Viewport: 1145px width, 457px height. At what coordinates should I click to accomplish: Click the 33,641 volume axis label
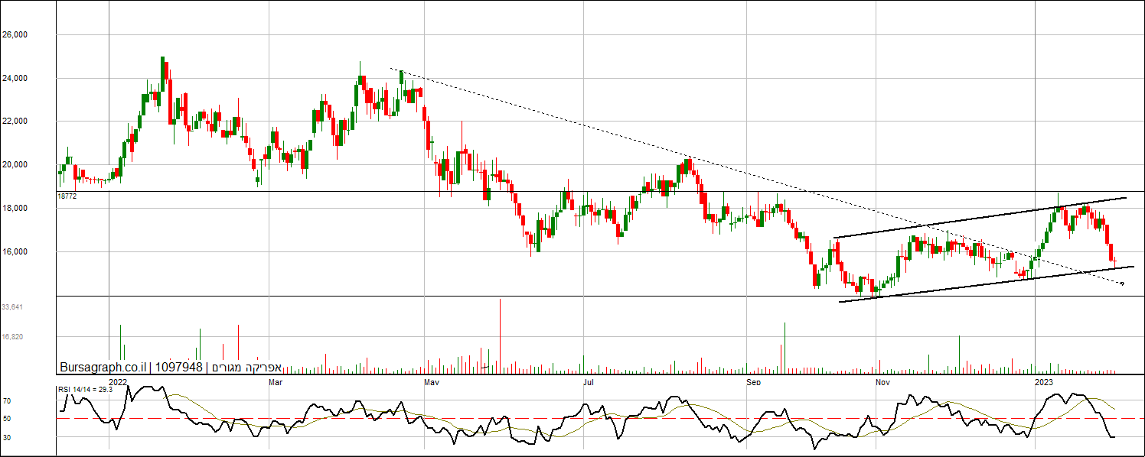tap(14, 306)
